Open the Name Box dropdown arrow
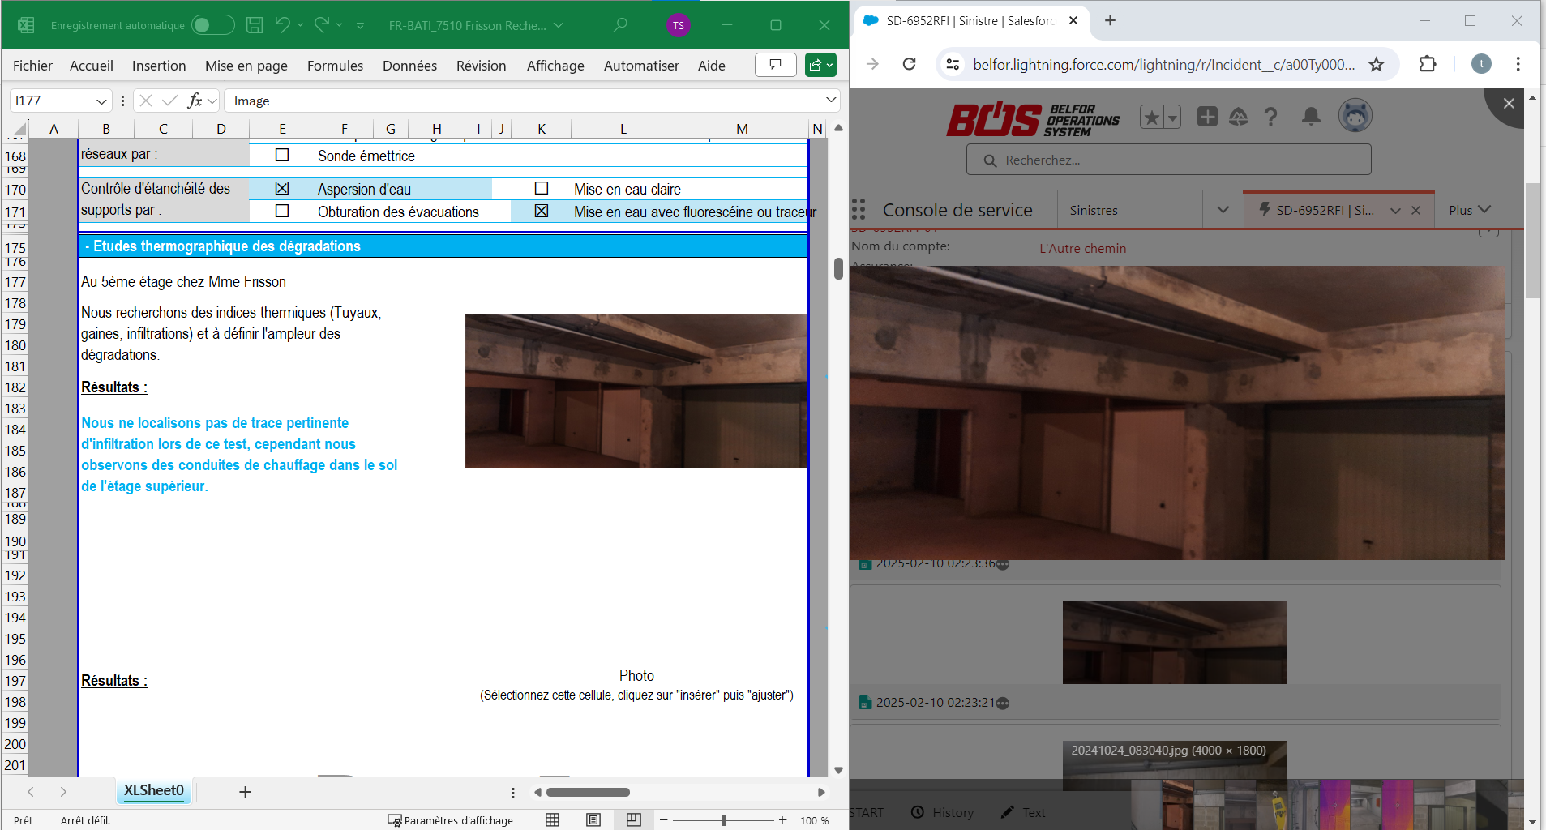 pos(101,101)
